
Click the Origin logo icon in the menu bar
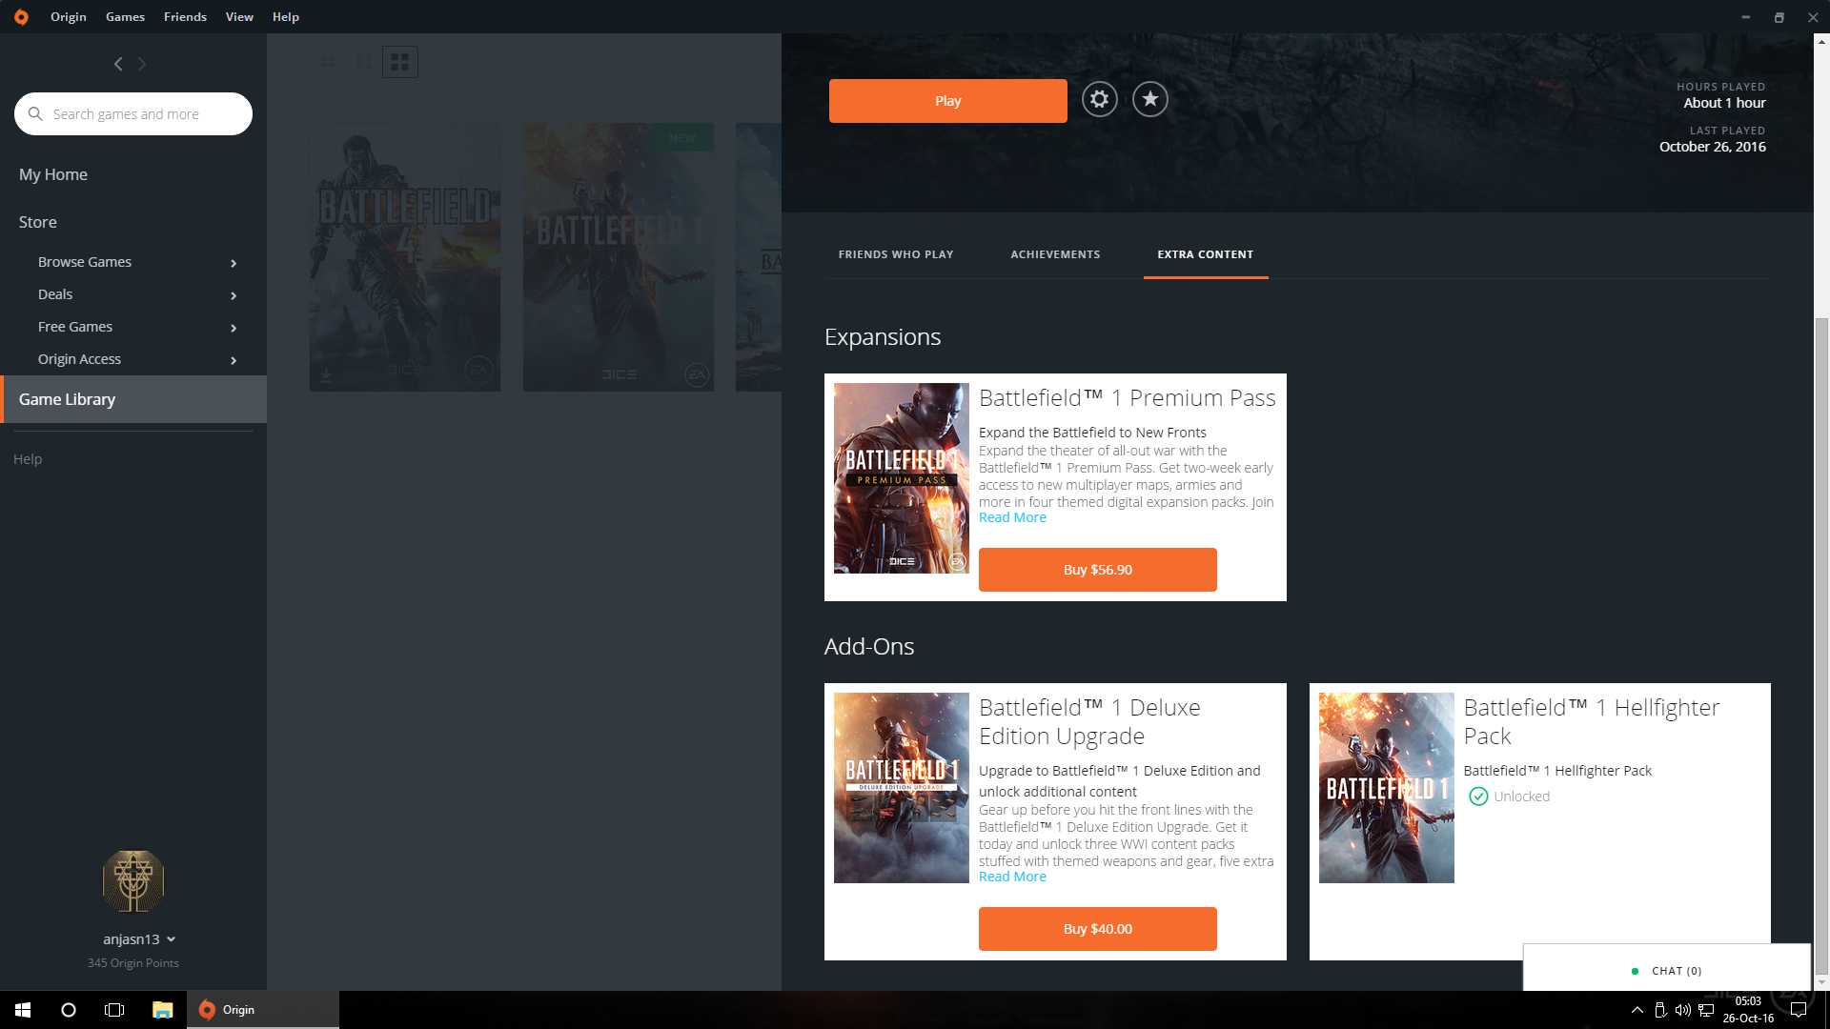coord(21,17)
